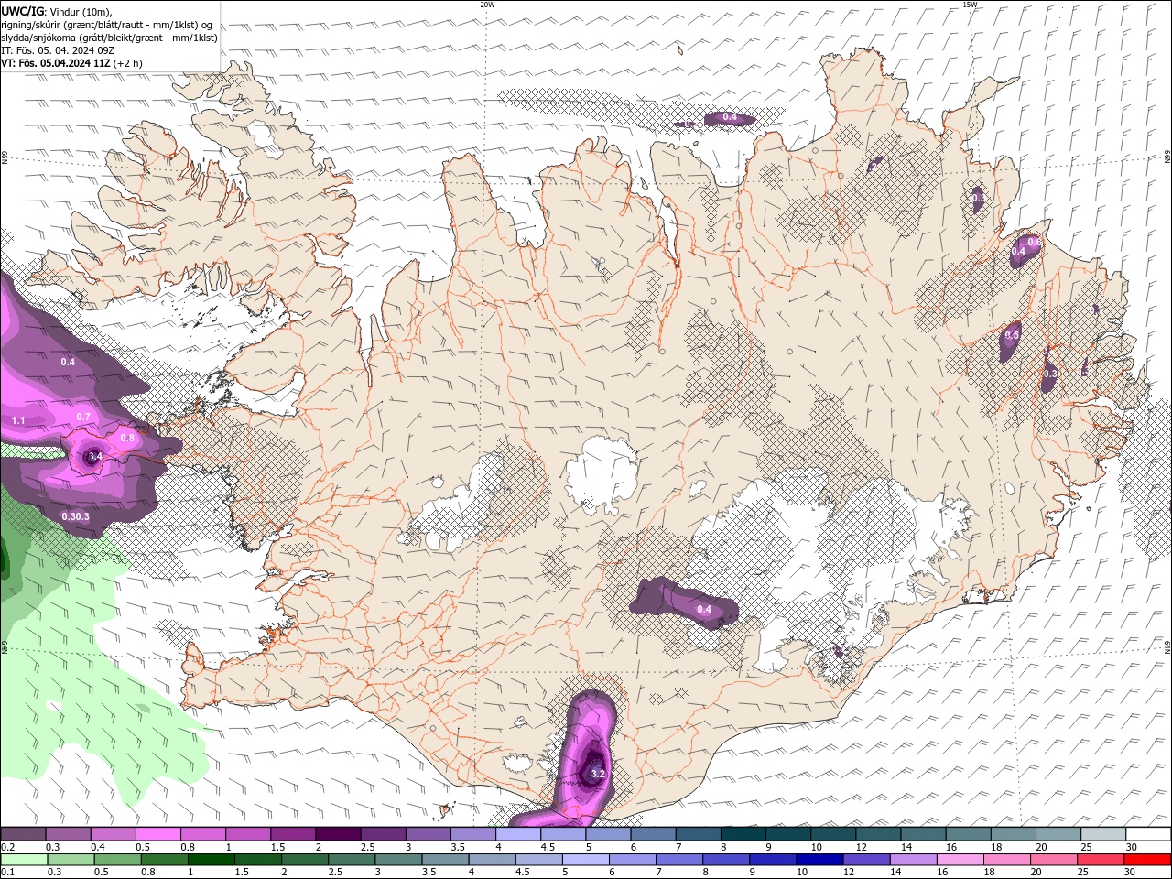Click the 15W longitude label
This screenshot has height=879, width=1172.
[970, 5]
